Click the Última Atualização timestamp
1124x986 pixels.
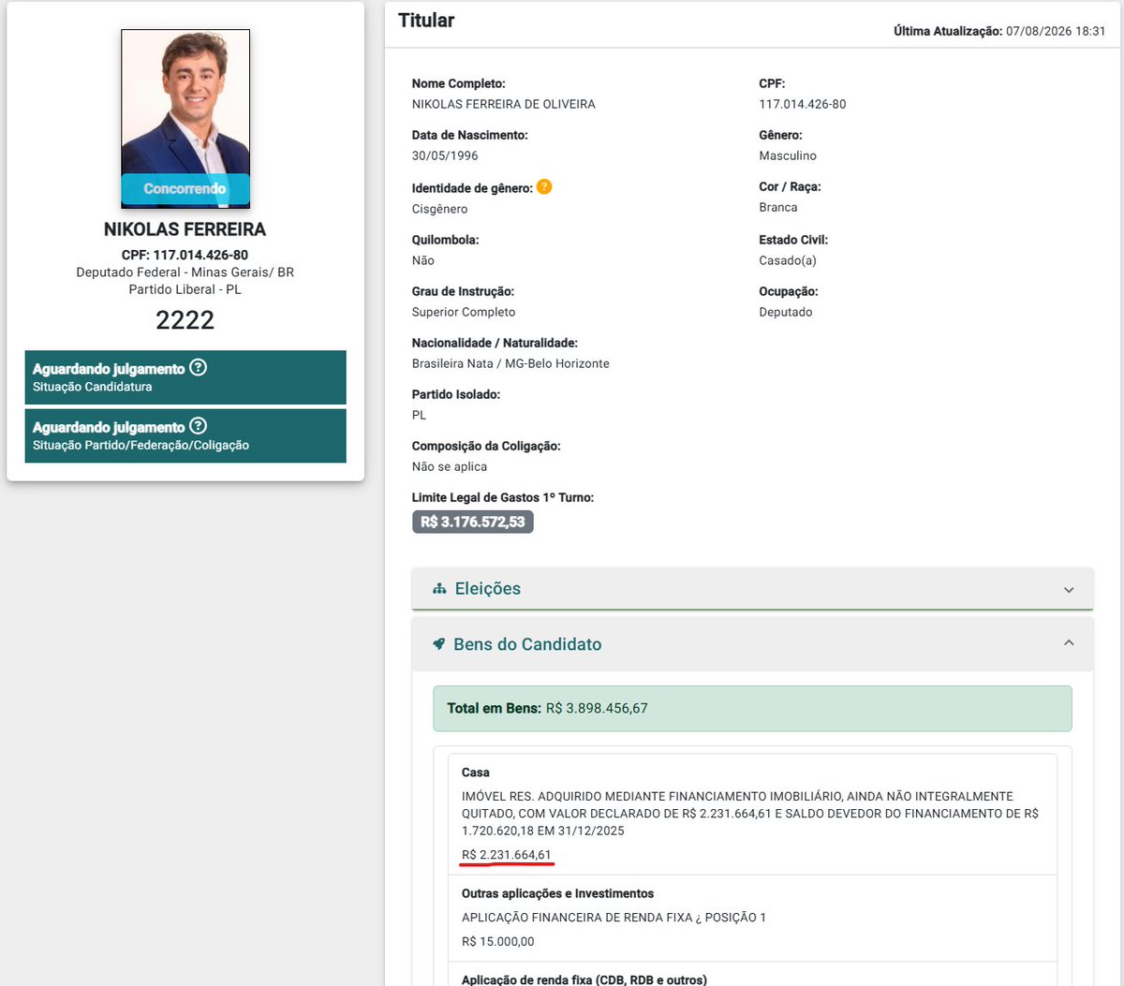(999, 31)
